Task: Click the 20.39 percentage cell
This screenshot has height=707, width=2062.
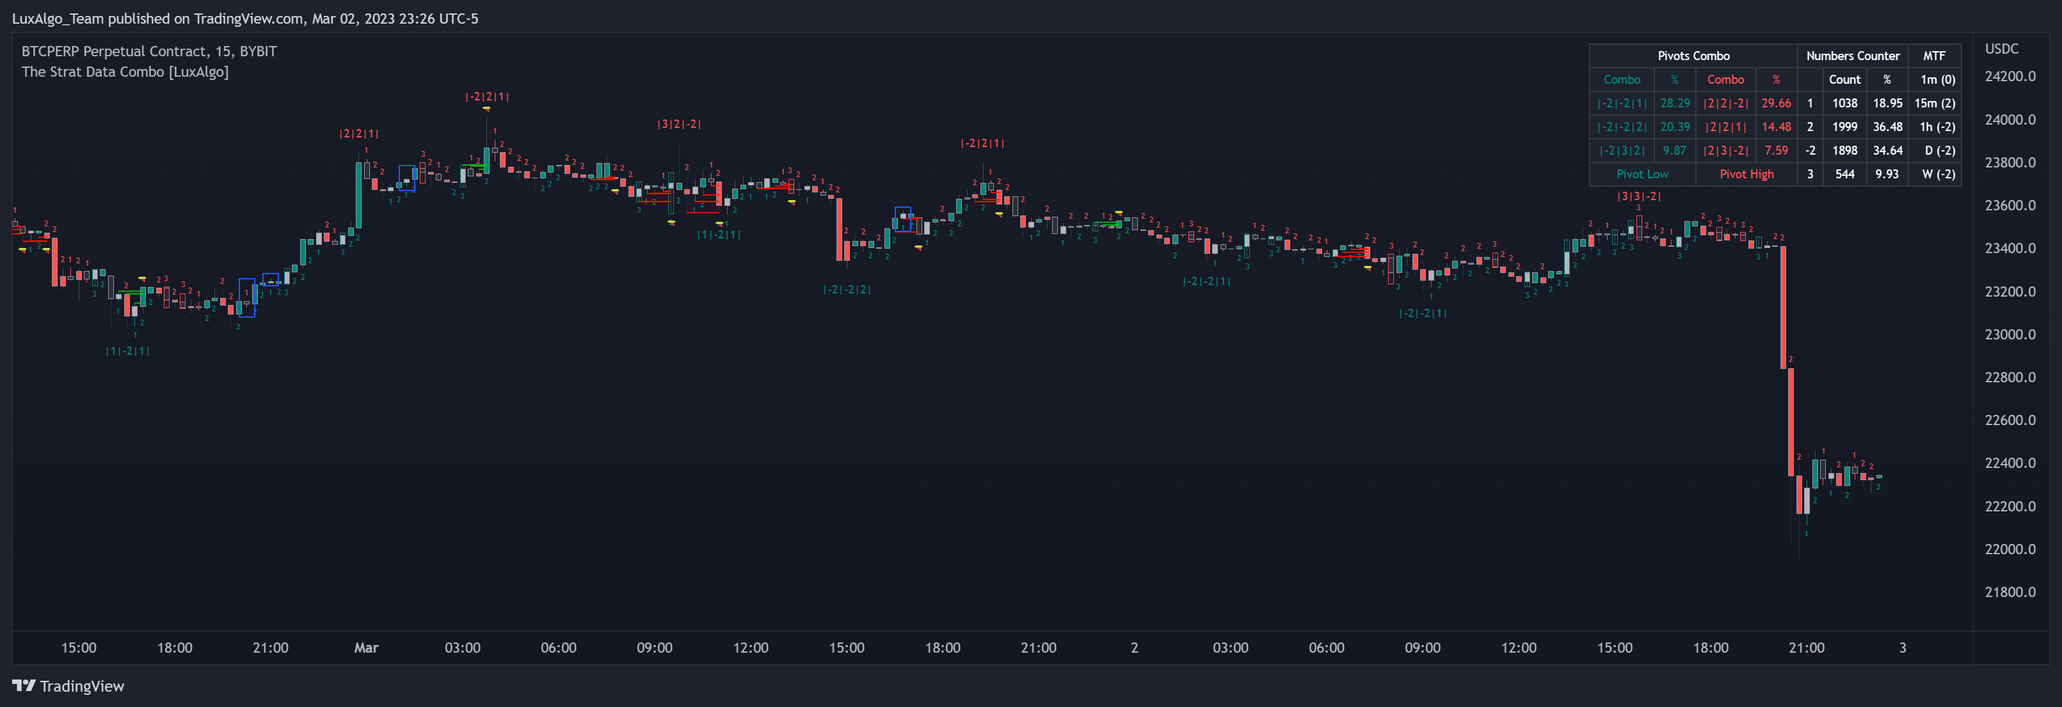Action: tap(1675, 127)
